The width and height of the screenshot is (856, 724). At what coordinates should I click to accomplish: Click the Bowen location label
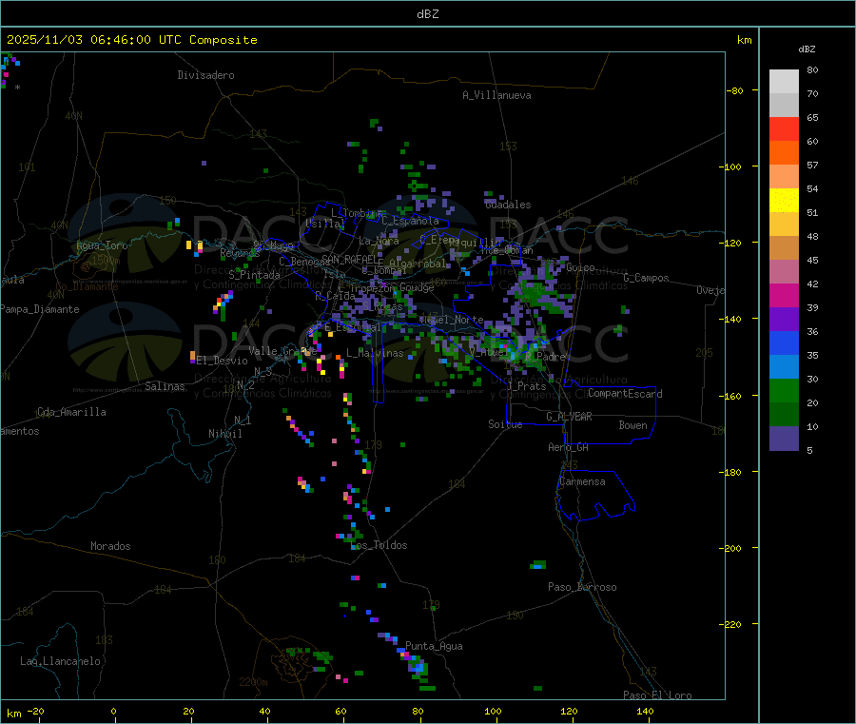coord(632,425)
